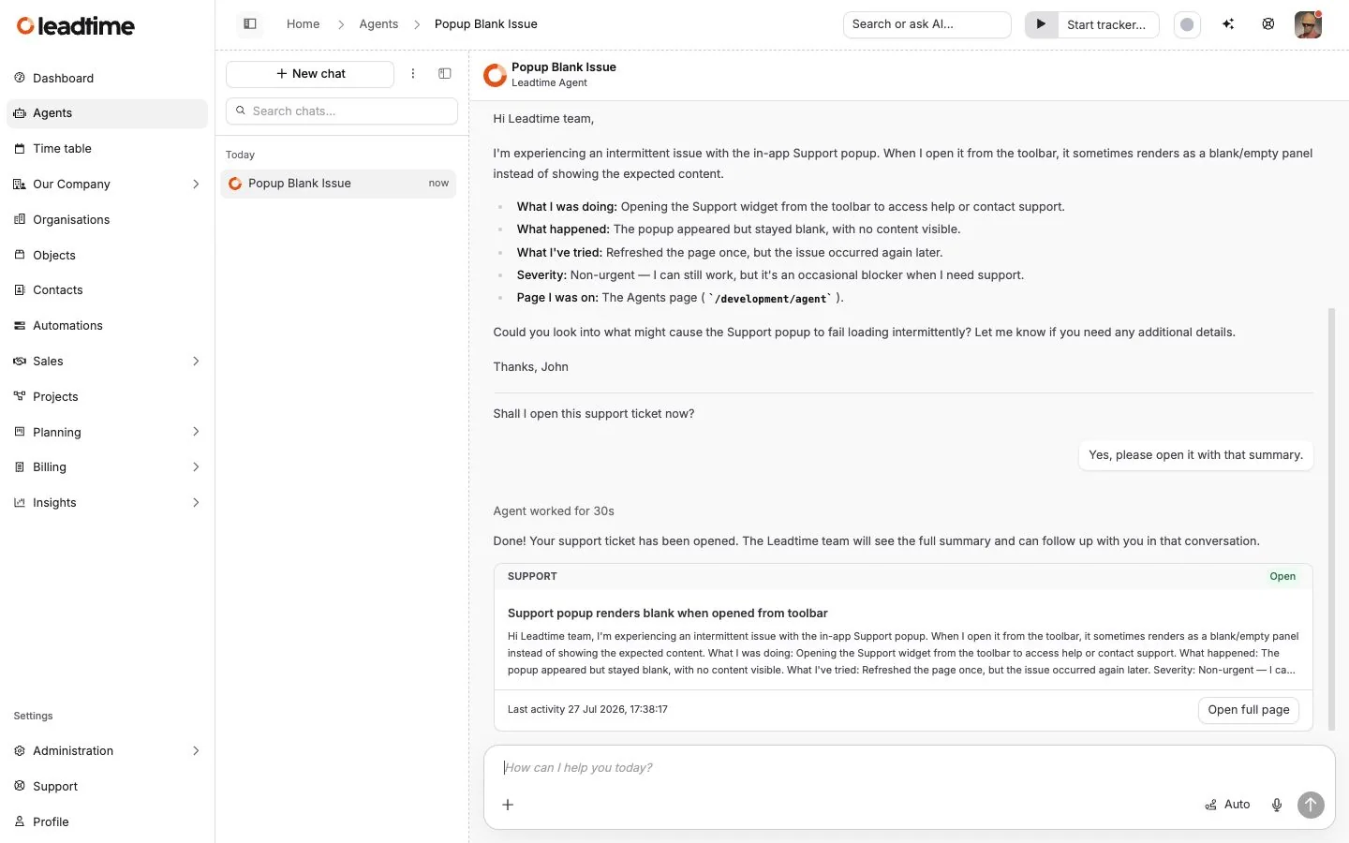This screenshot has height=843, width=1349.
Task: Go to Agents breadcrumb
Action: (378, 24)
